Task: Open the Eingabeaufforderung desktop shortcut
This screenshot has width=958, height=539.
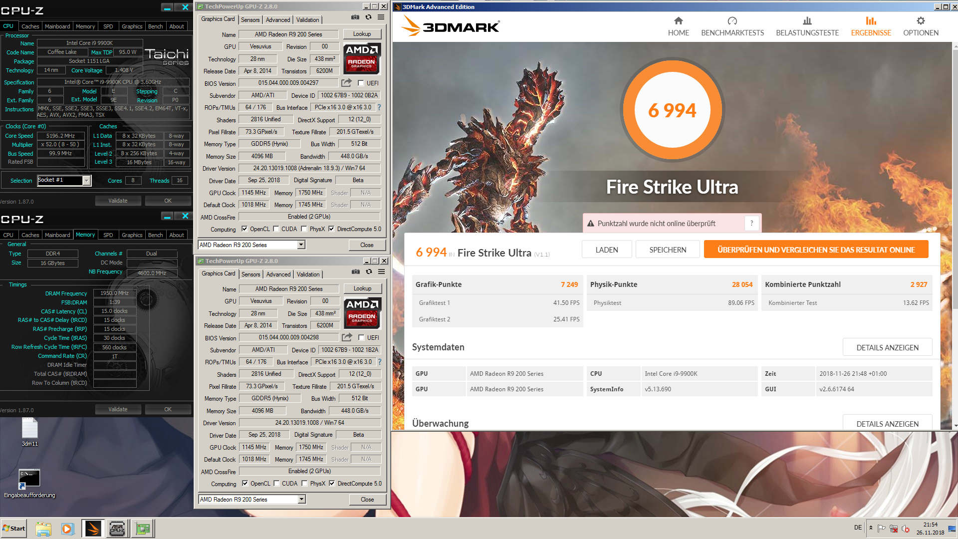Action: [x=29, y=484]
